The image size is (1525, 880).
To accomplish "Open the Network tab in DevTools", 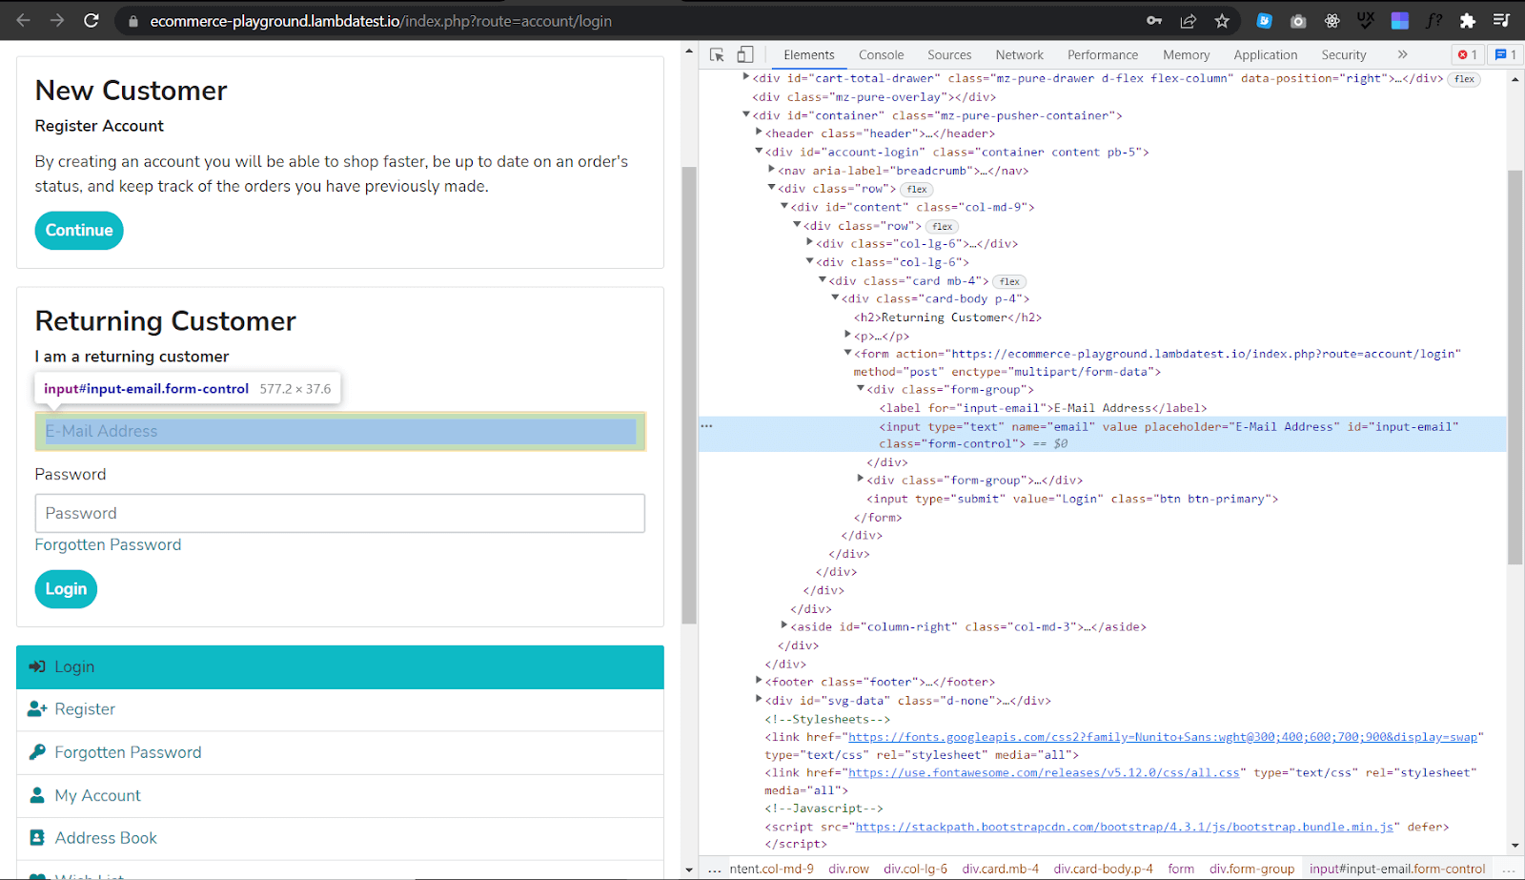I will 1019,54.
